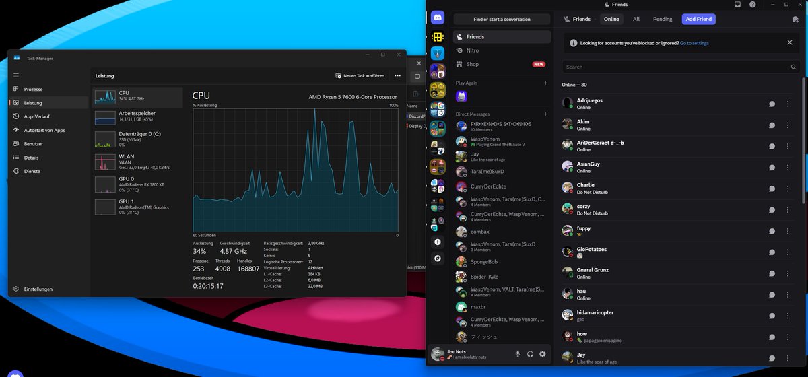Image resolution: width=808 pixels, height=377 pixels.
Task: Open combax direct message
Action: (502, 232)
